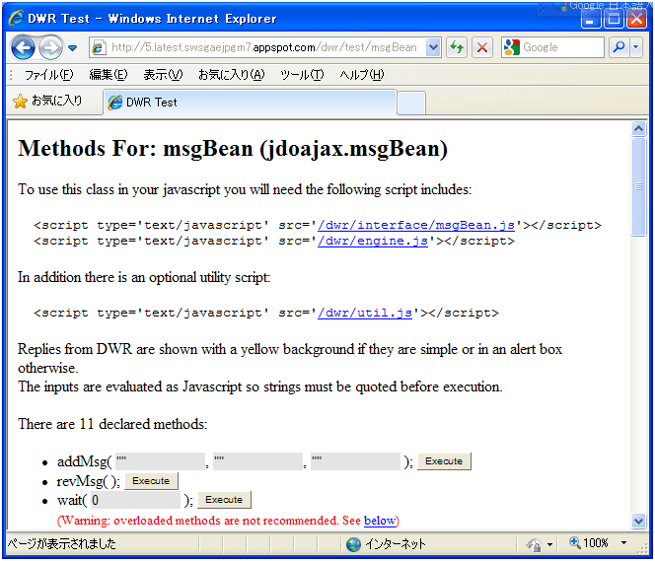Click the magnifier search button

tap(619, 47)
